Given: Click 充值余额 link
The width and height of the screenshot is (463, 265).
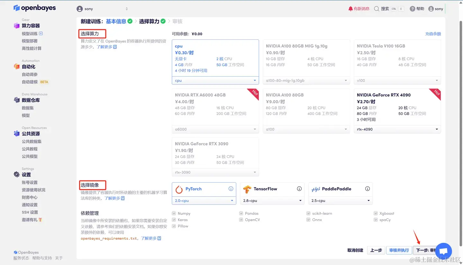Looking at the screenshot, I should point(433,34).
